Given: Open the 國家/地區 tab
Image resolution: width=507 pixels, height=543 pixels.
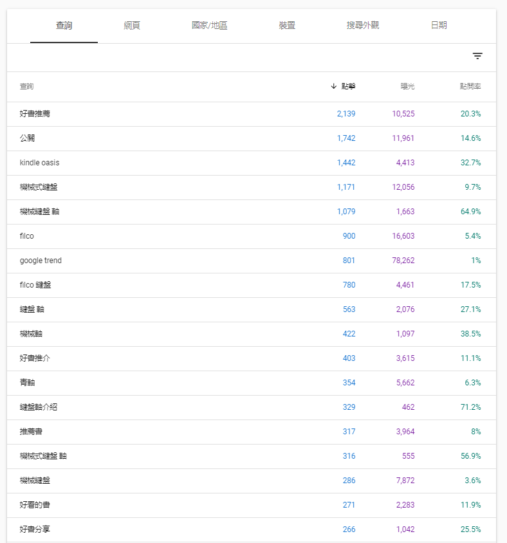Looking at the screenshot, I should (x=209, y=26).
